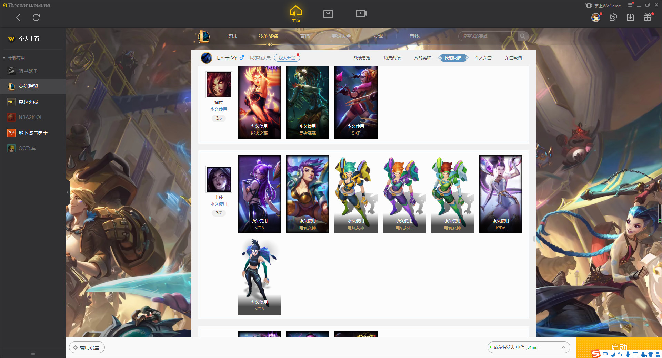Open the K/DA model skin in second row
This screenshot has width=662, height=358.
pyautogui.click(x=259, y=275)
